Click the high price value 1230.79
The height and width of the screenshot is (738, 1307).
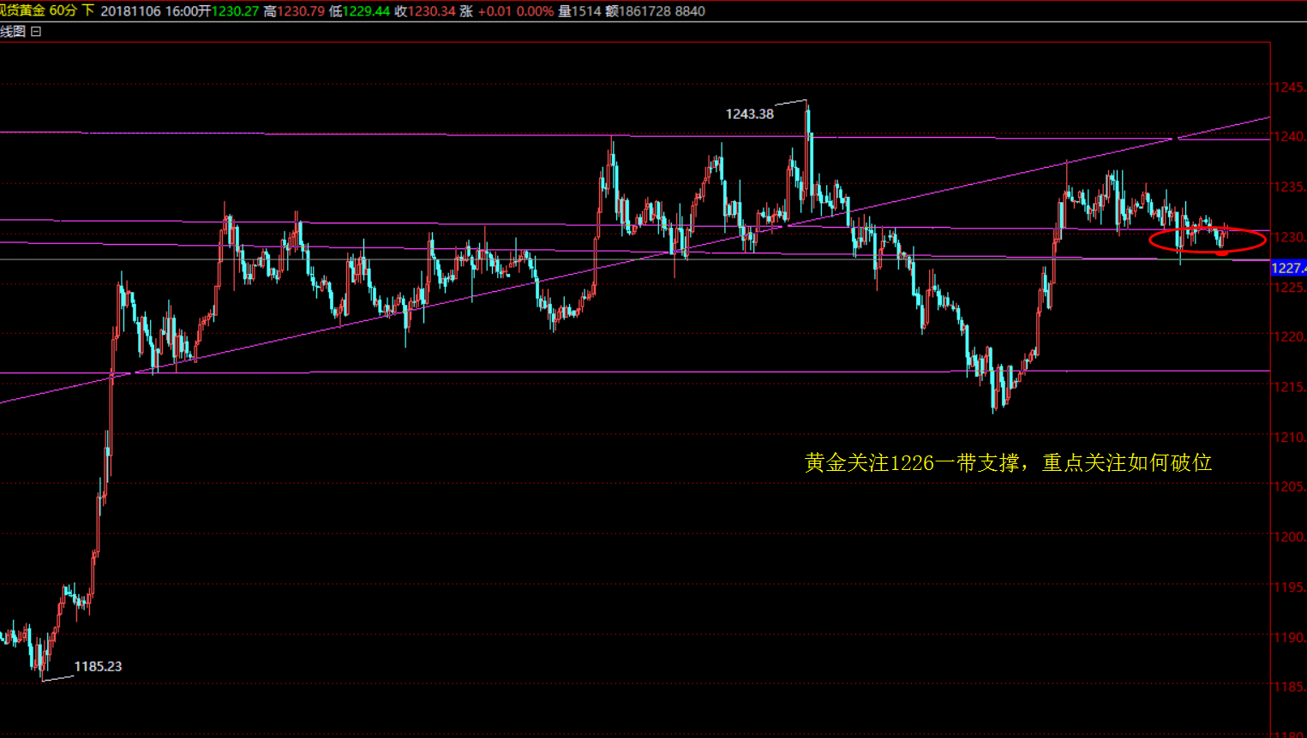[301, 11]
